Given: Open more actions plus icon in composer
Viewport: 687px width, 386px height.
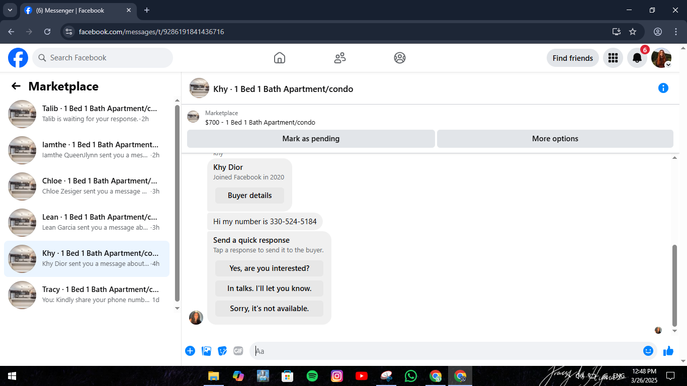Looking at the screenshot, I should pos(190,351).
